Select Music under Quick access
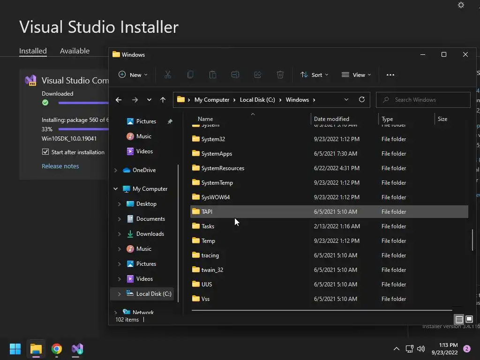 click(143, 136)
